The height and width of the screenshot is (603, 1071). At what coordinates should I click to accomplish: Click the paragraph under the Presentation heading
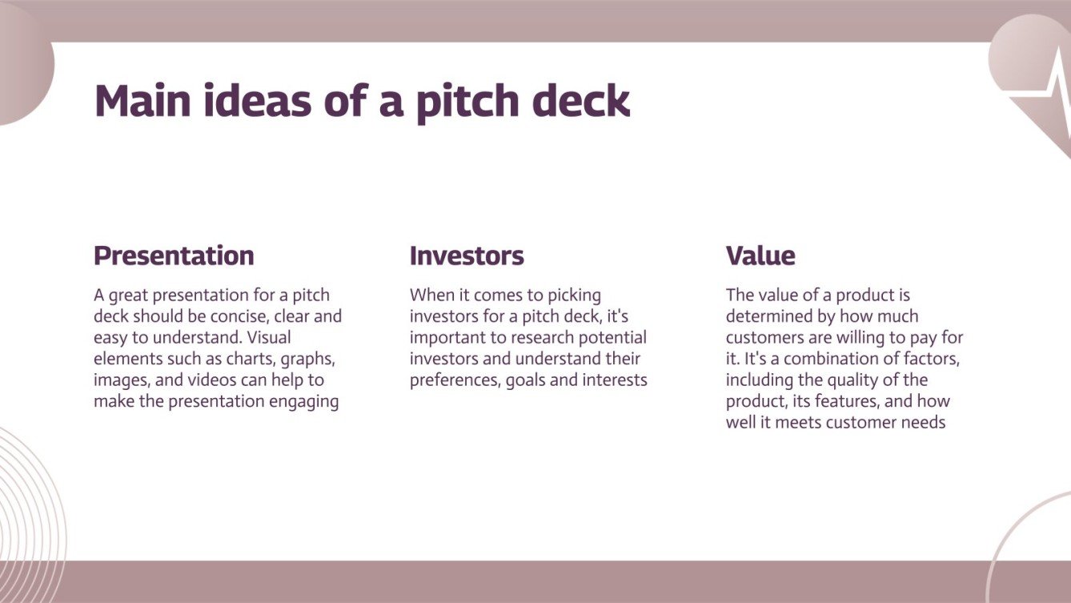point(218,348)
